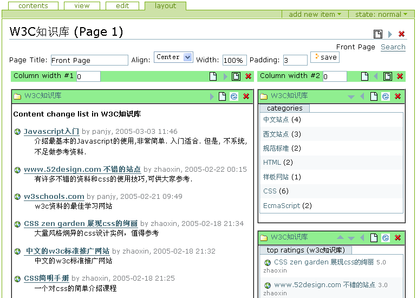Open the w3schools.com entry link
The image size is (417, 298).
(54, 196)
